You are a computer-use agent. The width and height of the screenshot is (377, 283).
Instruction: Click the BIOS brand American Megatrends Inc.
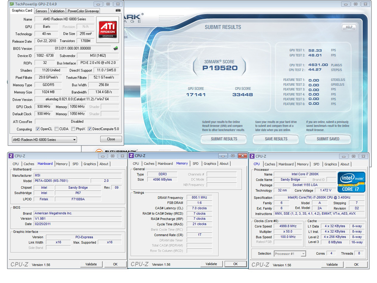[x=78, y=213]
